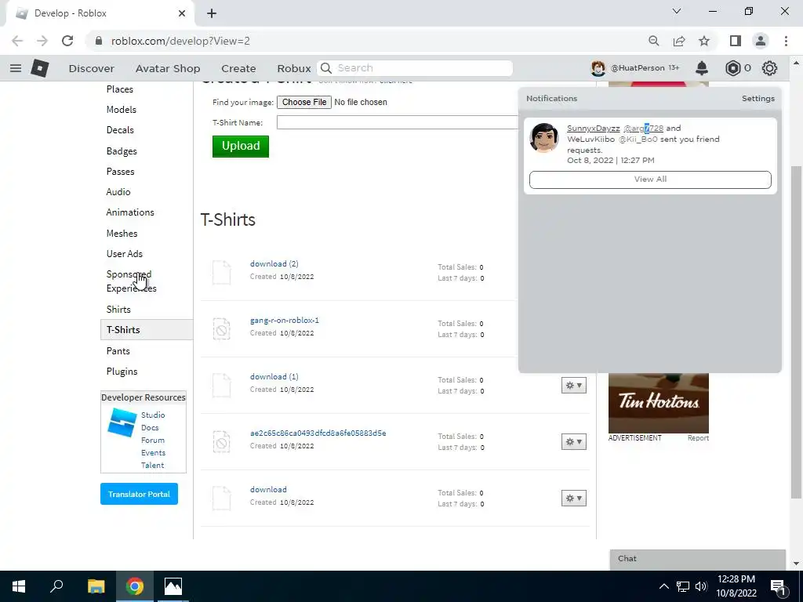Click View All in notifications
This screenshot has width=803, height=602.
tap(650, 180)
